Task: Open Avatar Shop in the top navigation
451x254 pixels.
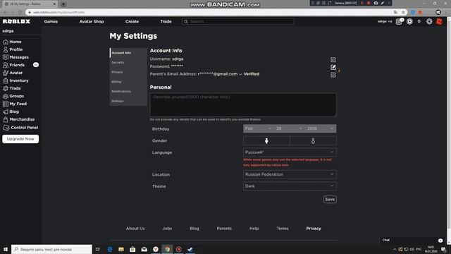Action: click(92, 21)
